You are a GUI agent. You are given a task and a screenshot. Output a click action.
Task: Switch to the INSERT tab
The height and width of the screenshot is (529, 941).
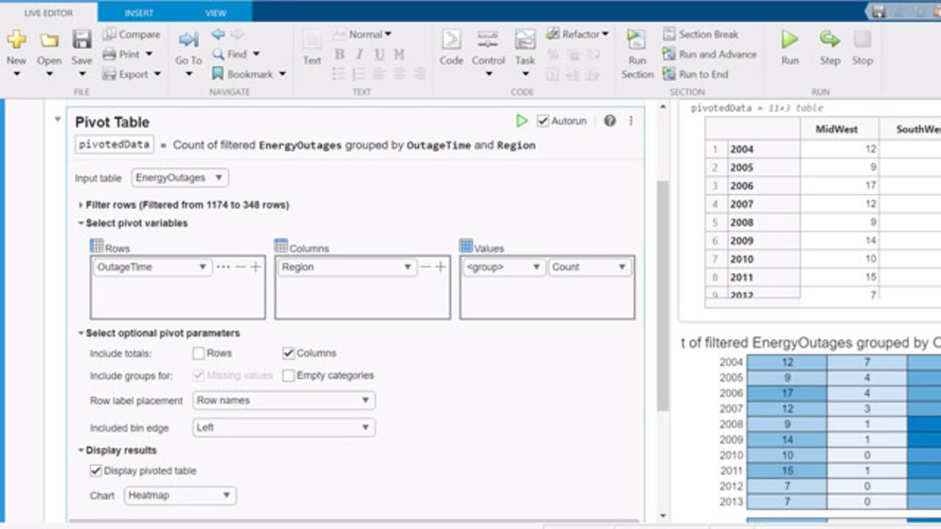(139, 13)
